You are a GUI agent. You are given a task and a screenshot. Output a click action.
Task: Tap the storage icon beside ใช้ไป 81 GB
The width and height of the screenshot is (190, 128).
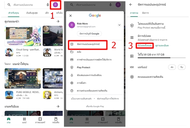[132, 56]
